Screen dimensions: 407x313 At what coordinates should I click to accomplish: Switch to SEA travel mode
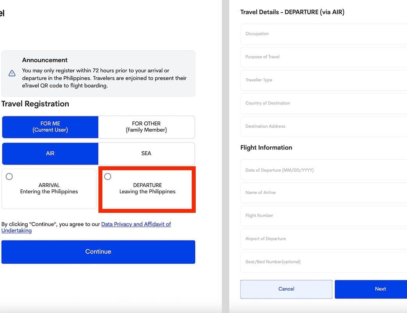point(146,153)
